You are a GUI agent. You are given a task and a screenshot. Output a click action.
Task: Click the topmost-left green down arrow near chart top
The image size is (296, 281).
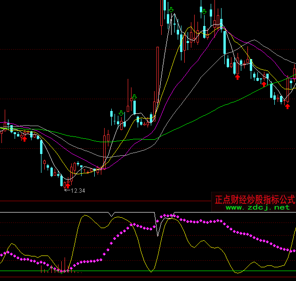pos(171,9)
